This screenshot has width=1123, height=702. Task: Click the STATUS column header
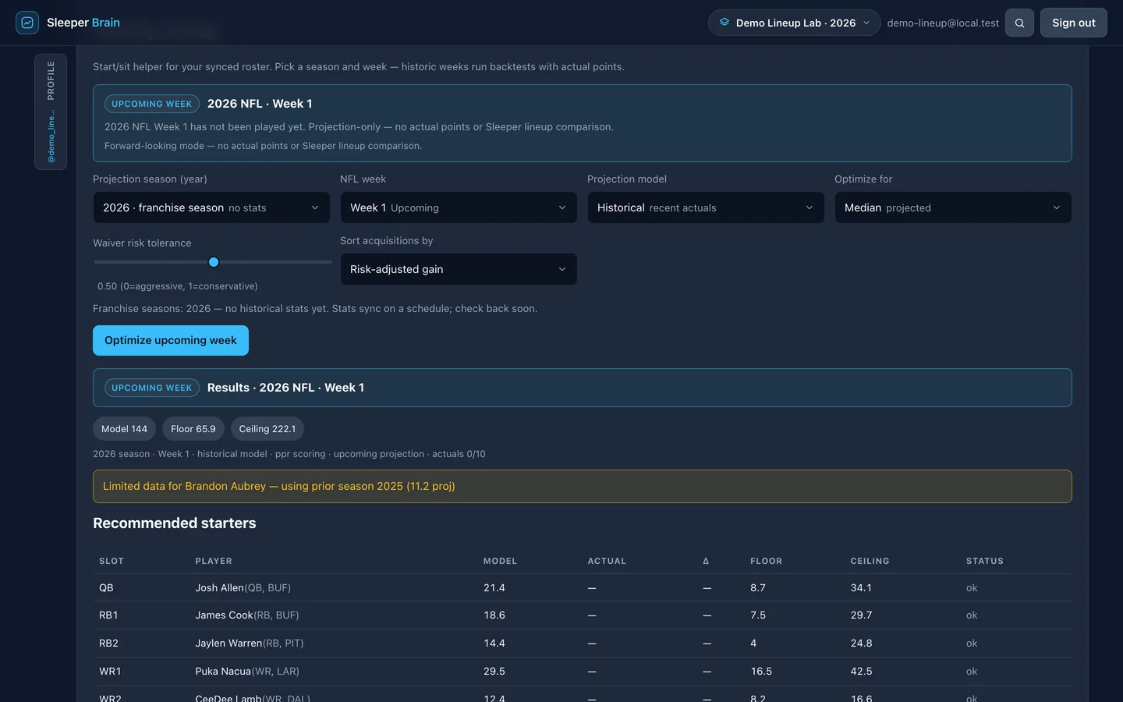point(984,561)
